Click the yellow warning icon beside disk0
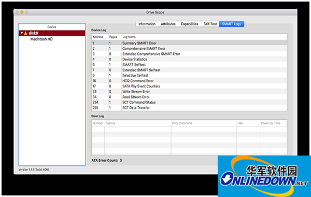 pyautogui.click(x=25, y=33)
